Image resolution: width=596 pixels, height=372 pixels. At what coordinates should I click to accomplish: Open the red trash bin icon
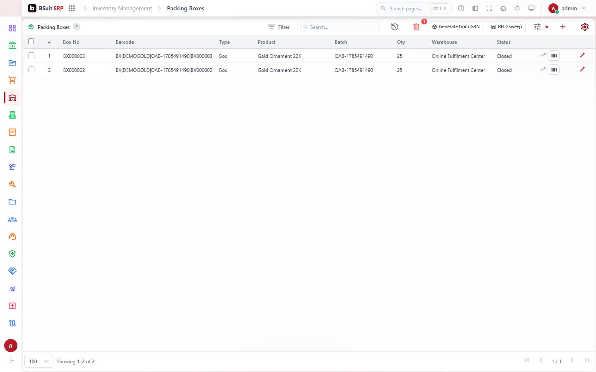coord(416,27)
